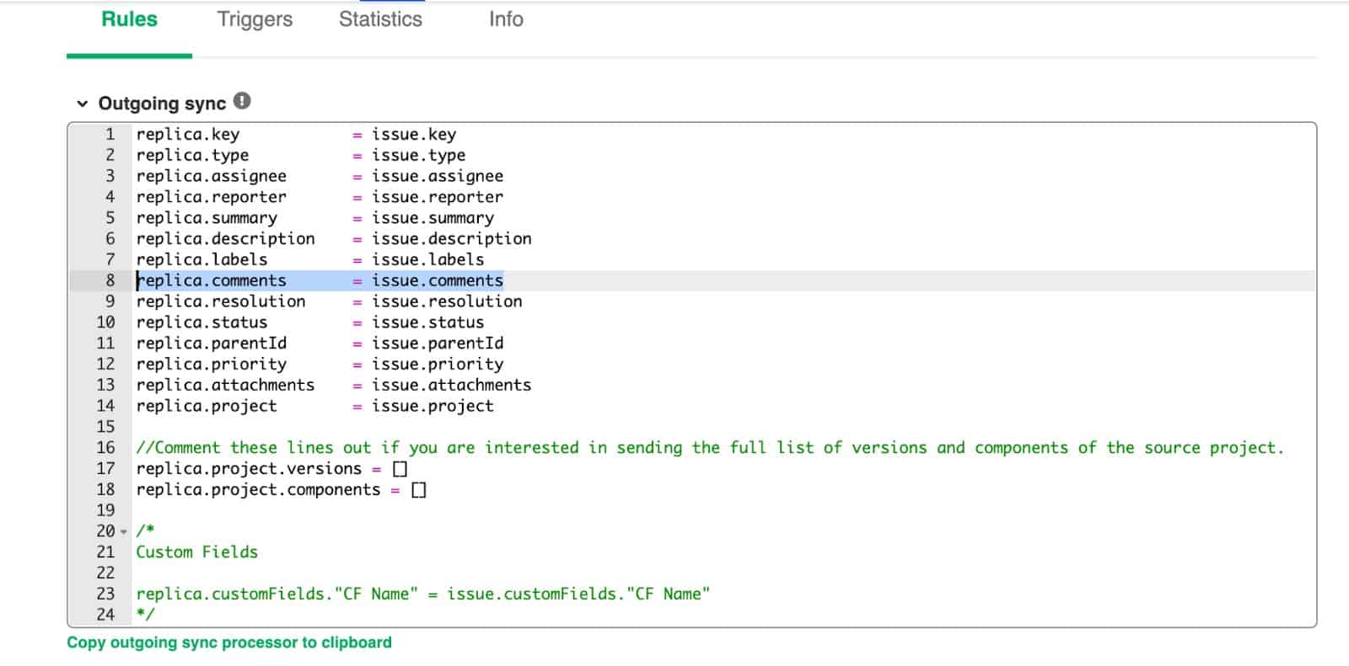Viewport: 1349px width, 666px height.
Task: Click the green comment on line 16
Action: [710, 448]
